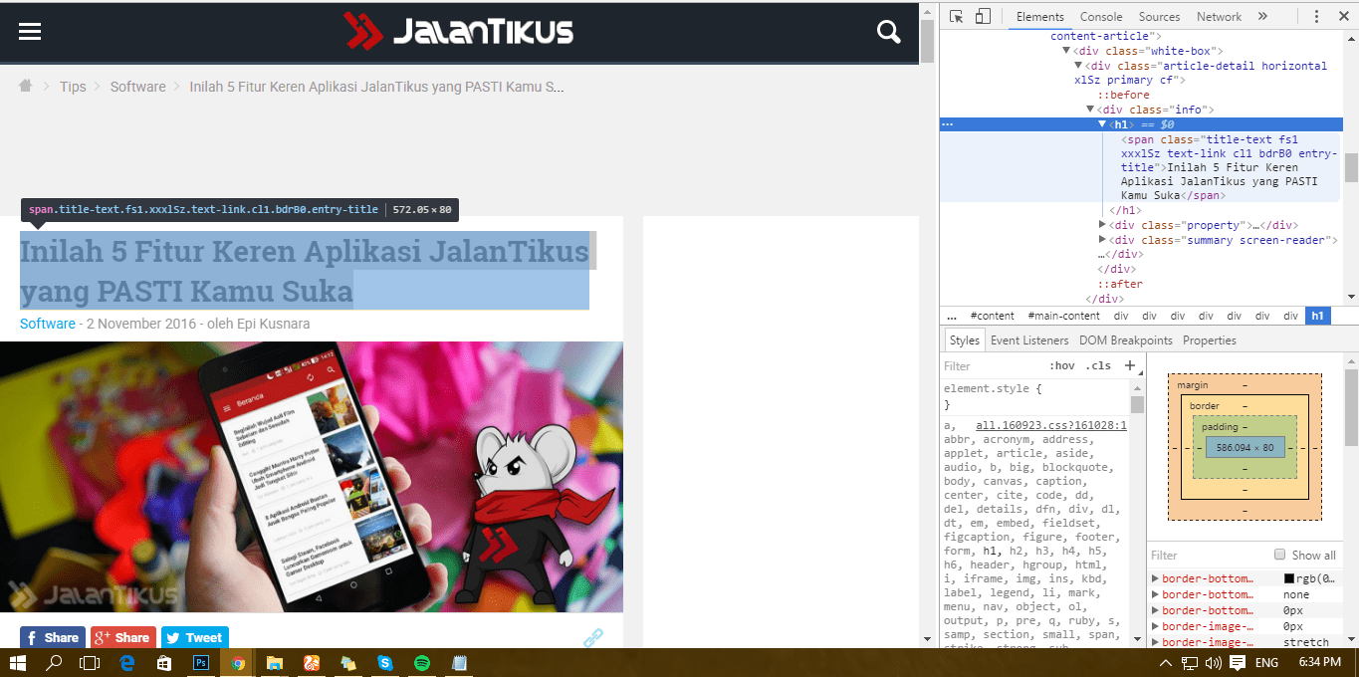
Task: Open Event Listeners sub-tab
Action: coord(1029,340)
